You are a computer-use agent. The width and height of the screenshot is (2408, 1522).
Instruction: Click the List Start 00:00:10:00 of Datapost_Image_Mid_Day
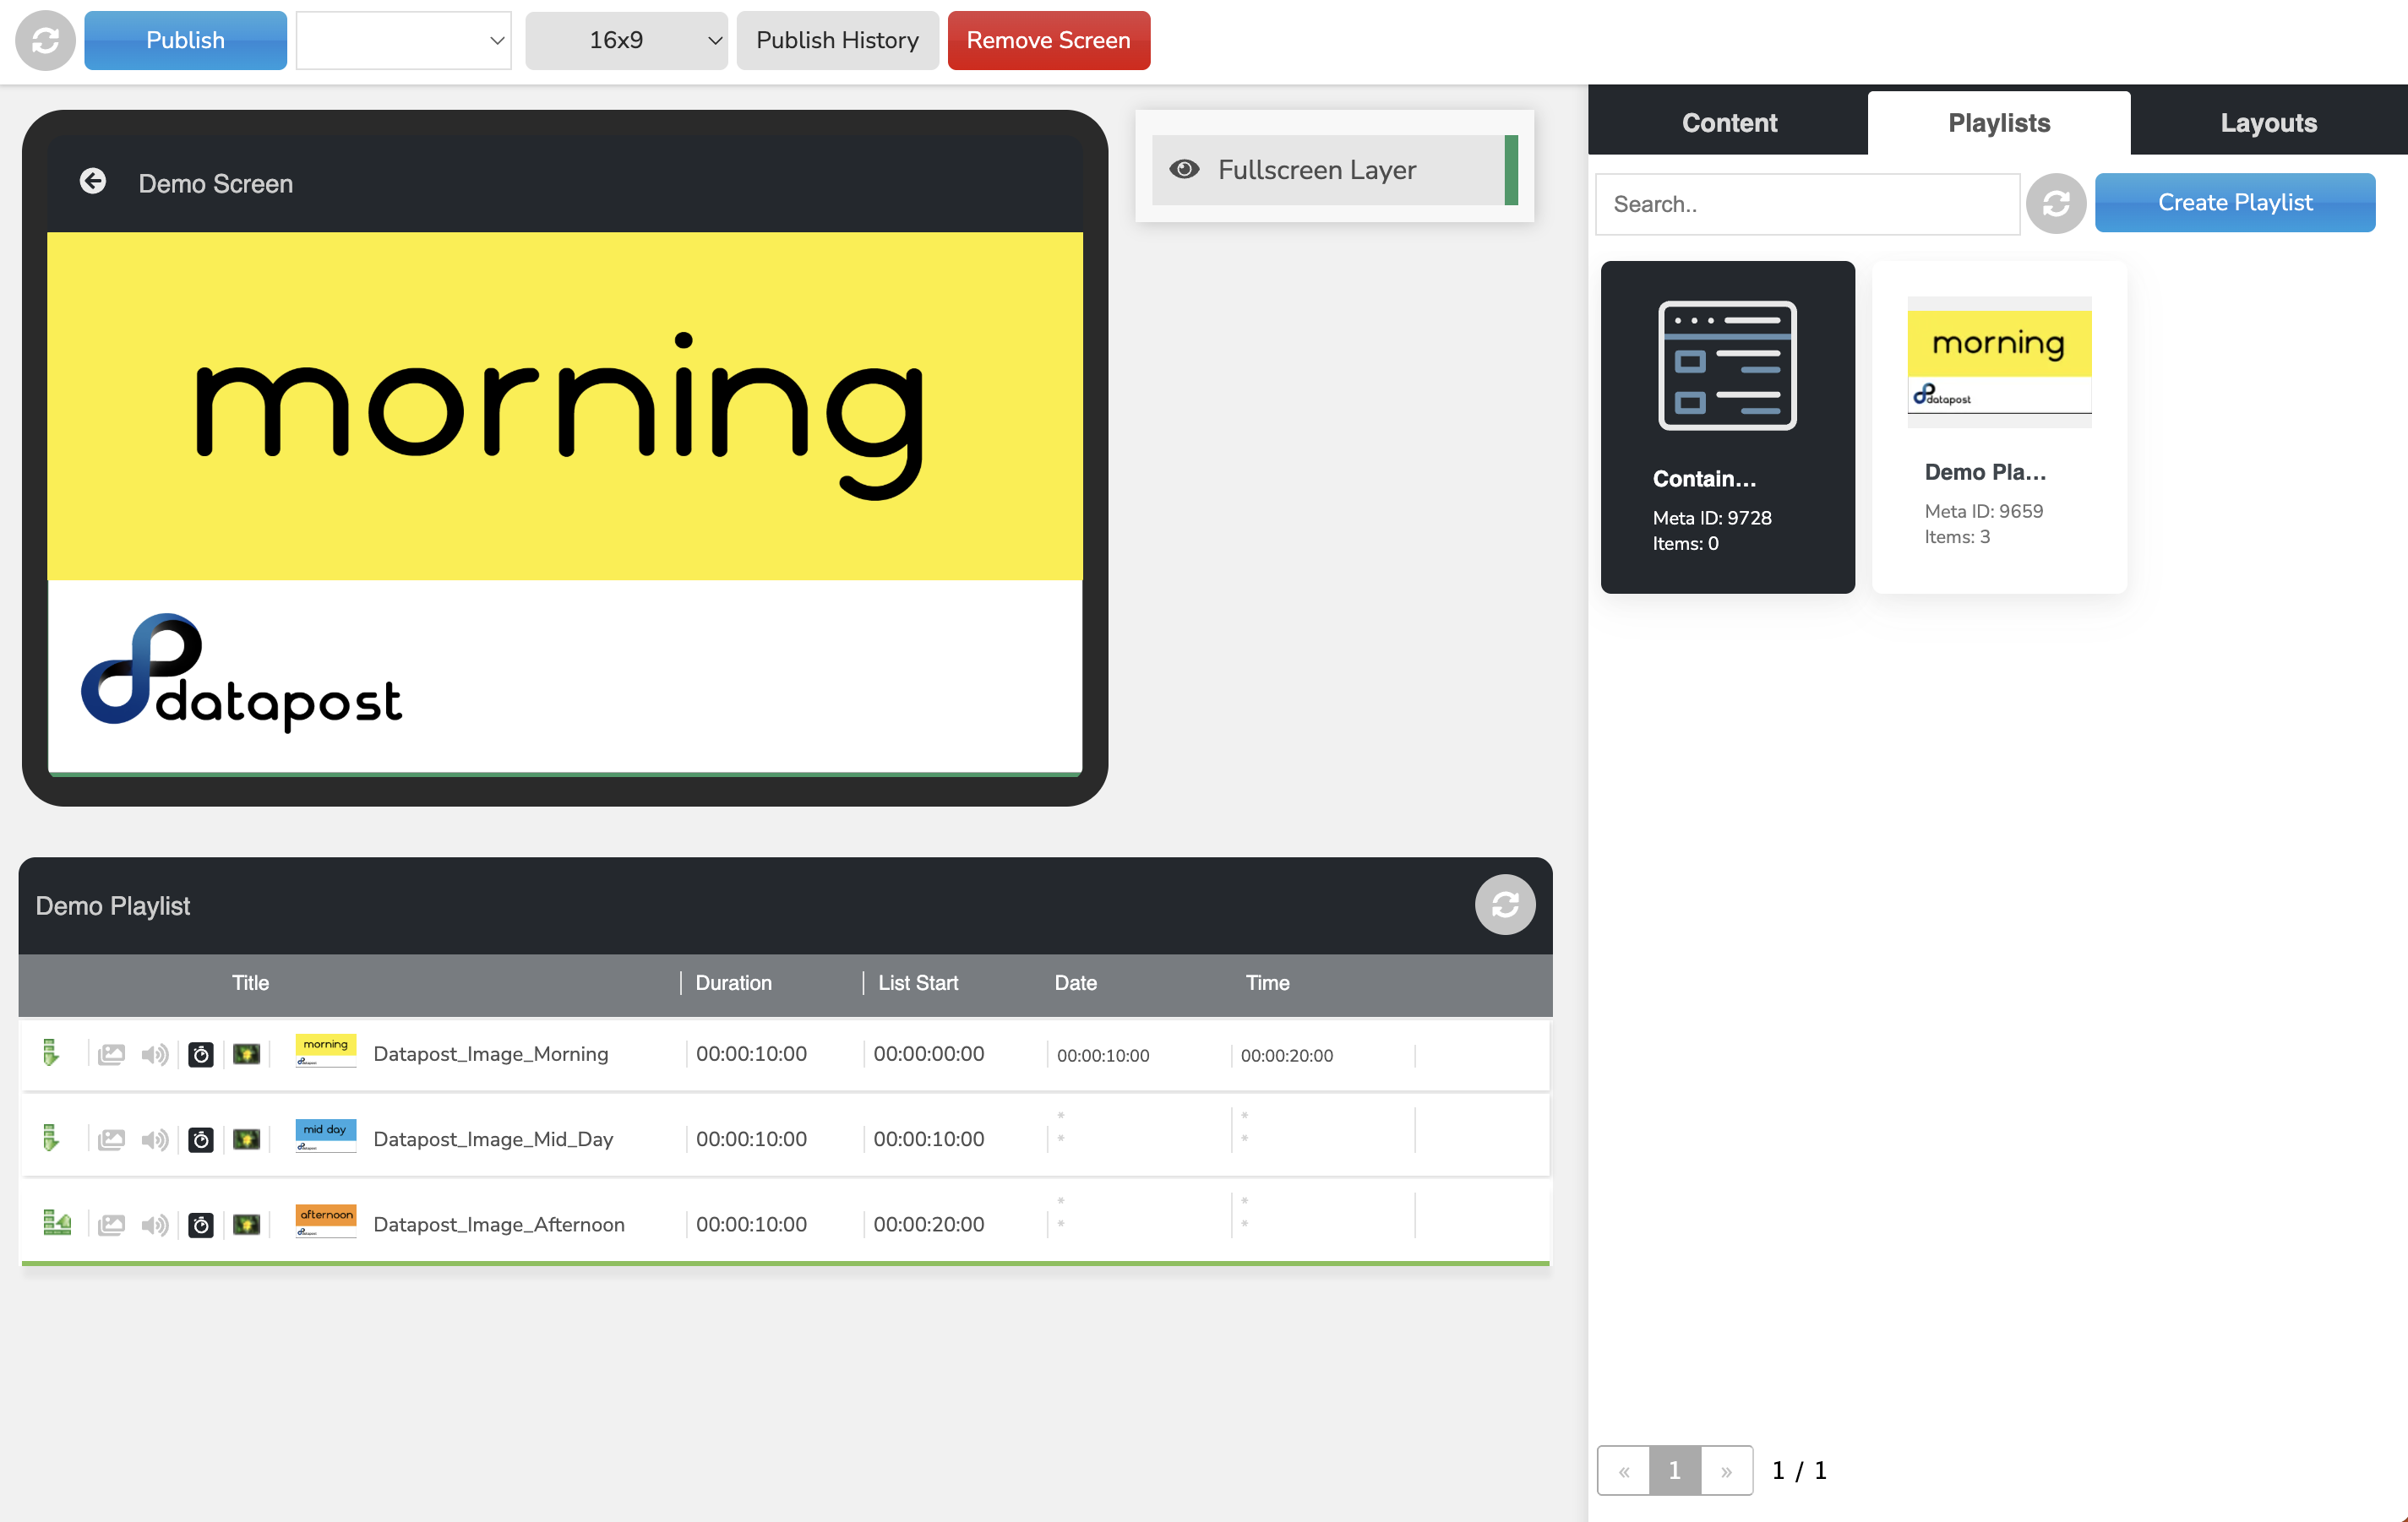pyautogui.click(x=928, y=1139)
